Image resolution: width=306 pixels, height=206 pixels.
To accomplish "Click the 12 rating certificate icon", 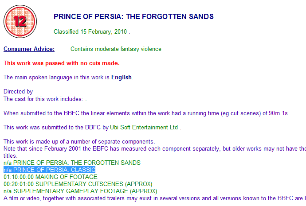I will click(20, 21).
